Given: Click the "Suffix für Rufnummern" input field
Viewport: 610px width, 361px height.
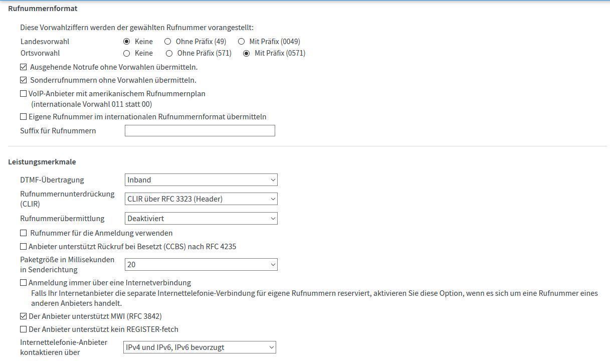Looking at the screenshot, I should pos(199,130).
